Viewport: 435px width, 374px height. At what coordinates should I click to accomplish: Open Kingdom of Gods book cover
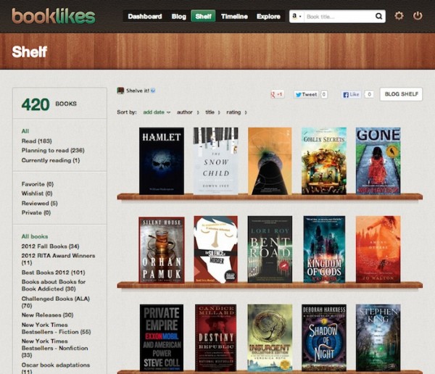(324, 250)
